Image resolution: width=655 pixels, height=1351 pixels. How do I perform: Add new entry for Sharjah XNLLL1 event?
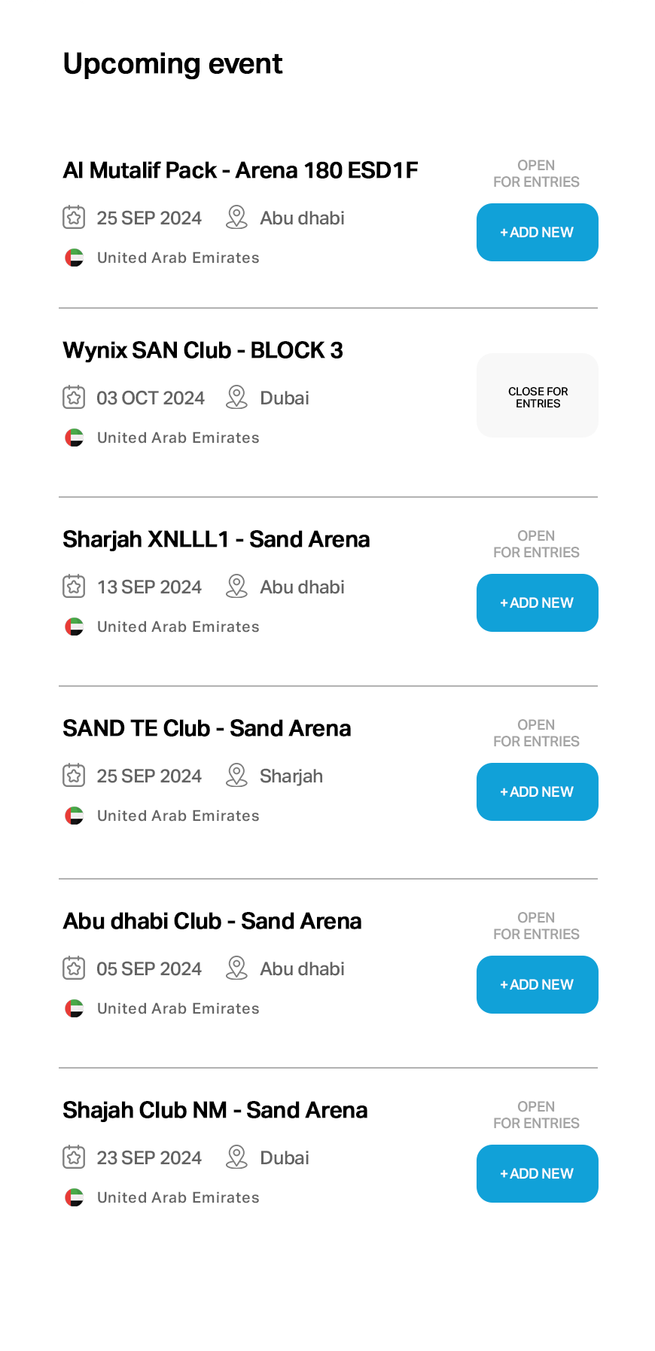pyautogui.click(x=537, y=602)
